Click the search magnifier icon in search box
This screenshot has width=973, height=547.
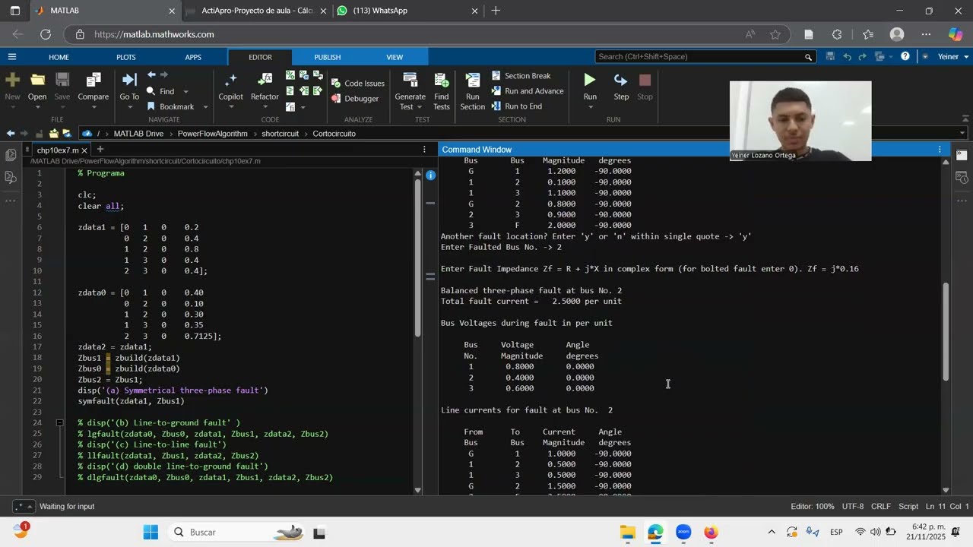click(x=808, y=57)
